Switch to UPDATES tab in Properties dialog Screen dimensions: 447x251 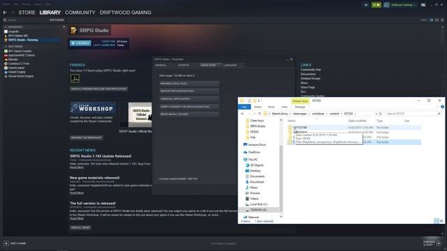(183, 65)
